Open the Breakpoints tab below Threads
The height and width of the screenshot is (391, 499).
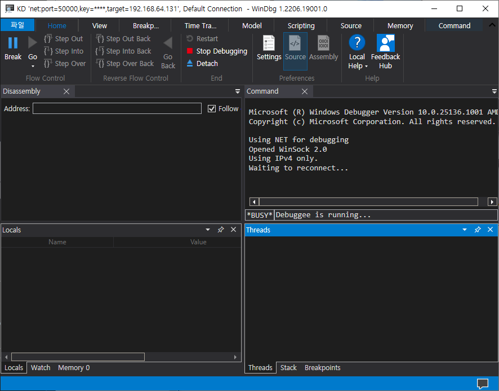322,367
